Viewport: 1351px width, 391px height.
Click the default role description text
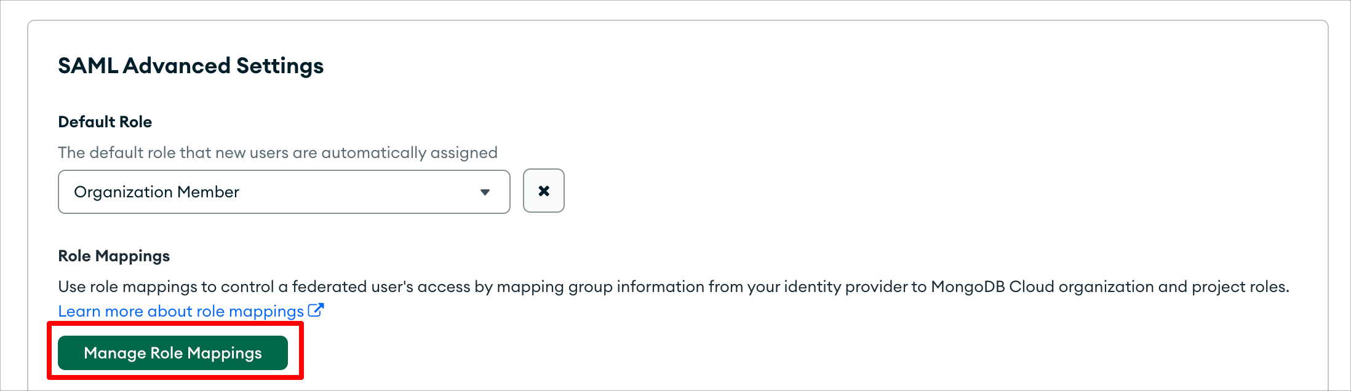[x=277, y=152]
